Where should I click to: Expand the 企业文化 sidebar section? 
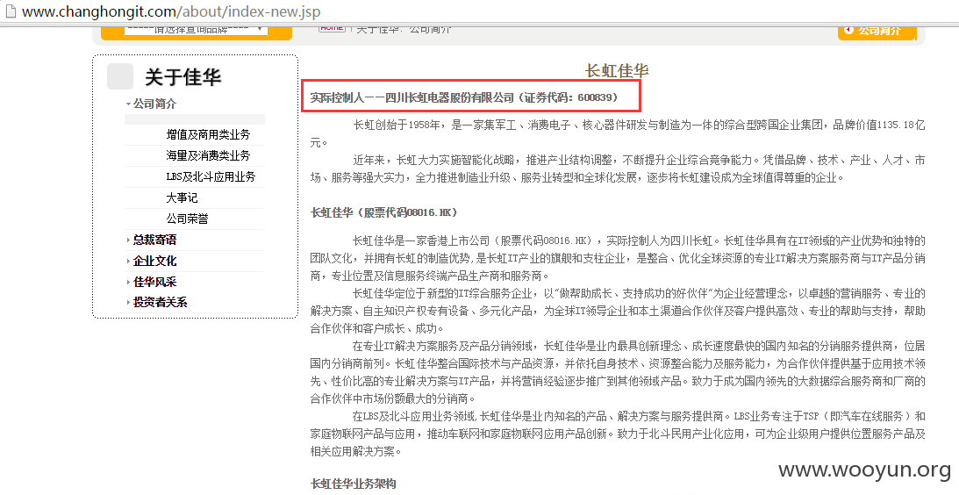(x=154, y=261)
